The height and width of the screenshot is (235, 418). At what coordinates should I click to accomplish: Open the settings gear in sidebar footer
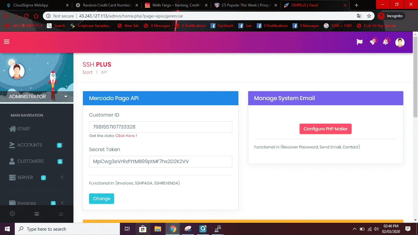(x=12, y=214)
